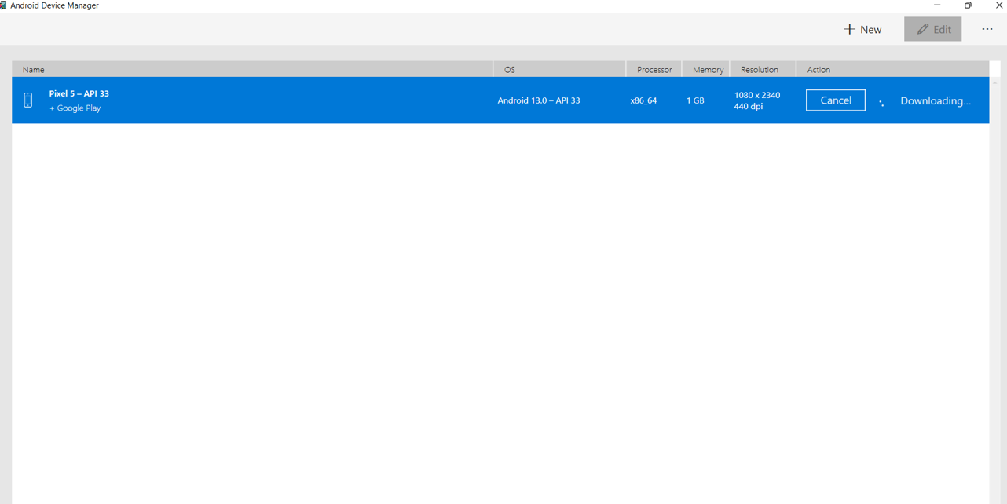Screen dimensions: 1007x504
Task: Click the Downloading... status text
Action: [935, 101]
